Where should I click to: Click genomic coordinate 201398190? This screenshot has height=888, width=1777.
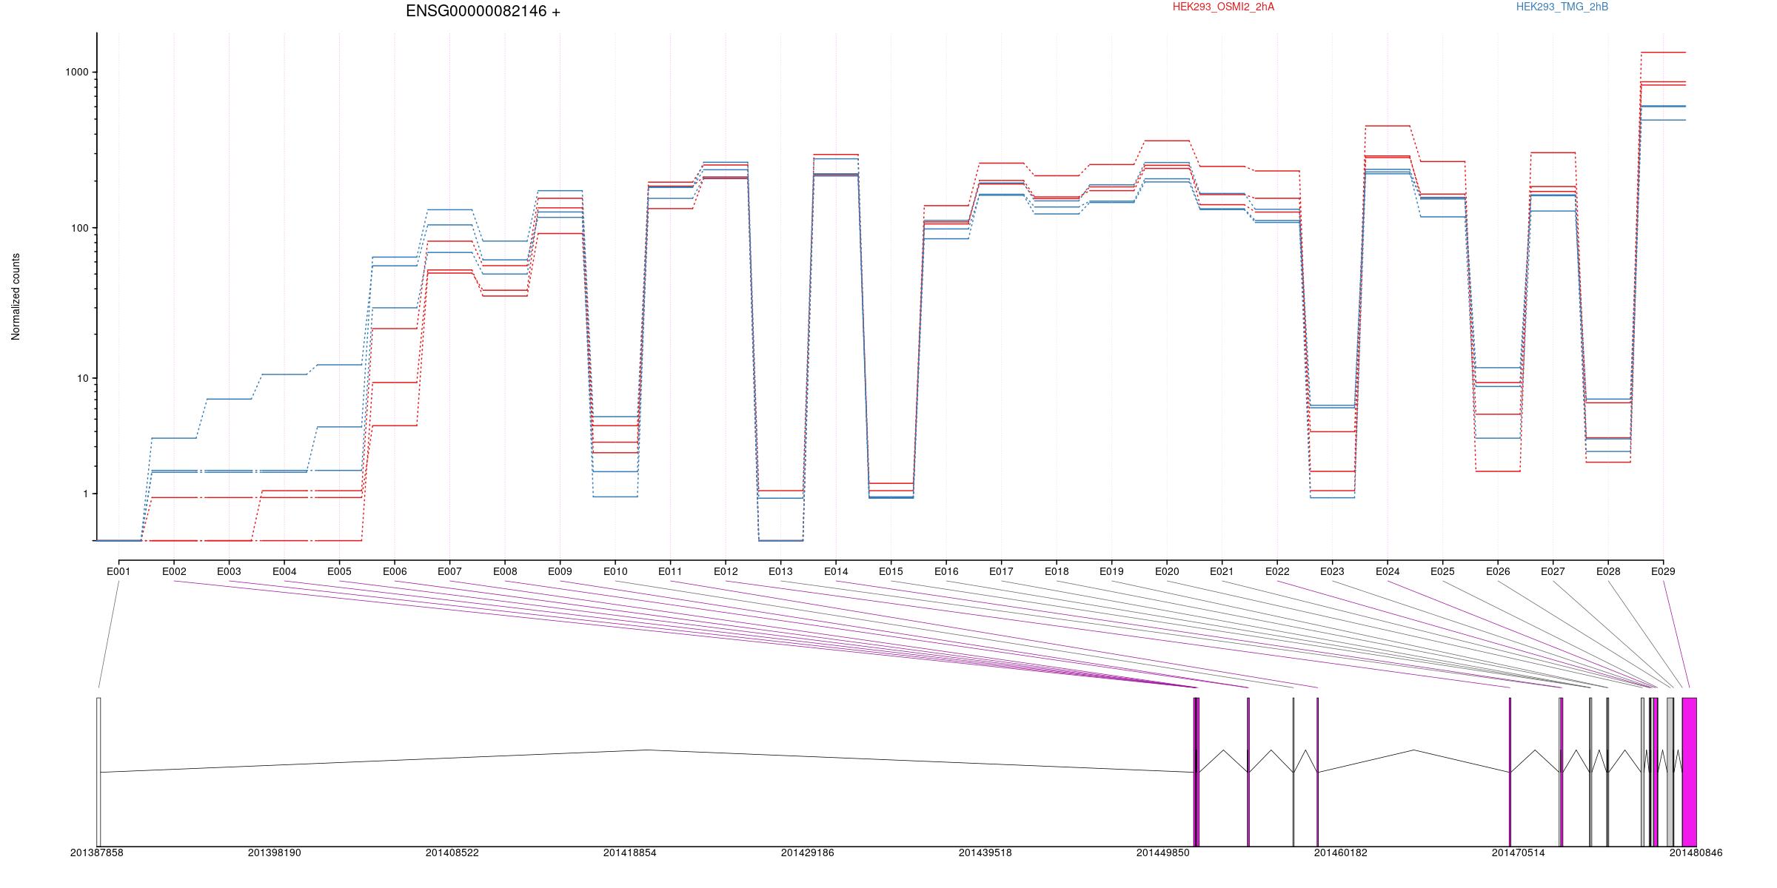pos(275,852)
